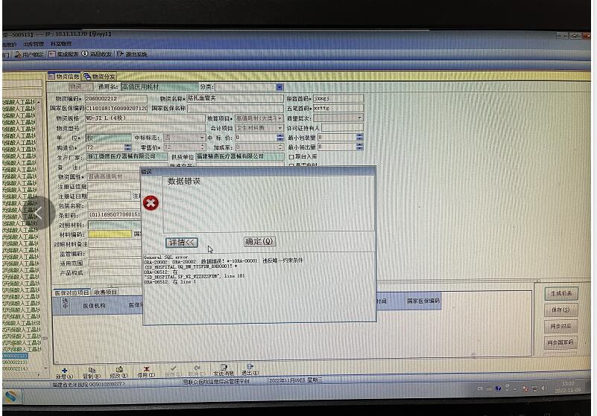This screenshot has width=597, height=416.
Task: Click the 物资编码 field
Action: [116, 99]
